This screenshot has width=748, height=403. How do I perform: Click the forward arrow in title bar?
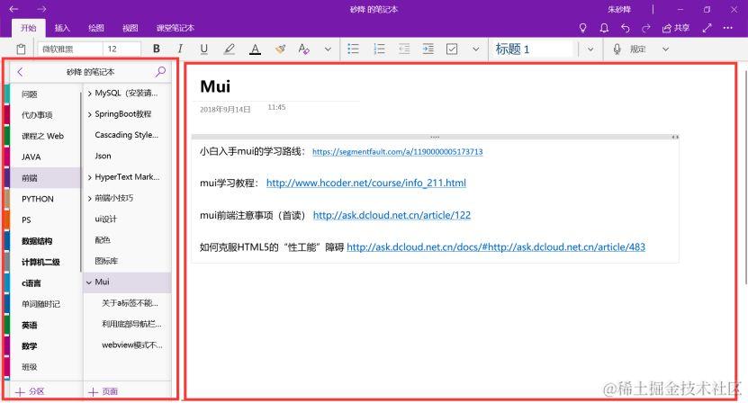coord(41,9)
